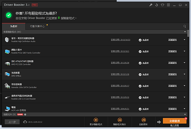This screenshot has height=129, width=191.
Task: Click the driver list vertical scrollbar
Action: [x=188, y=33]
